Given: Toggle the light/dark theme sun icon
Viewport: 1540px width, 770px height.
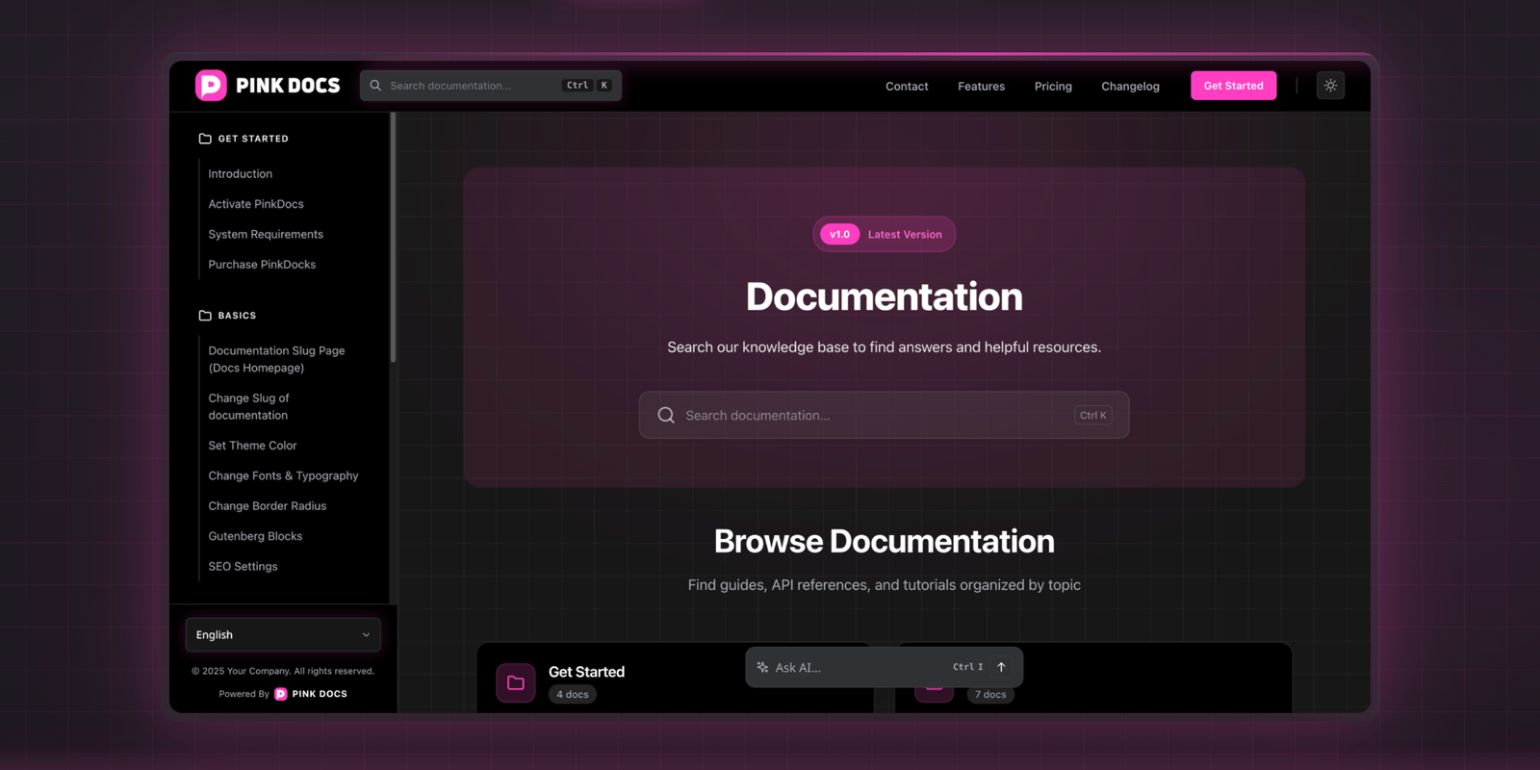Looking at the screenshot, I should point(1330,86).
